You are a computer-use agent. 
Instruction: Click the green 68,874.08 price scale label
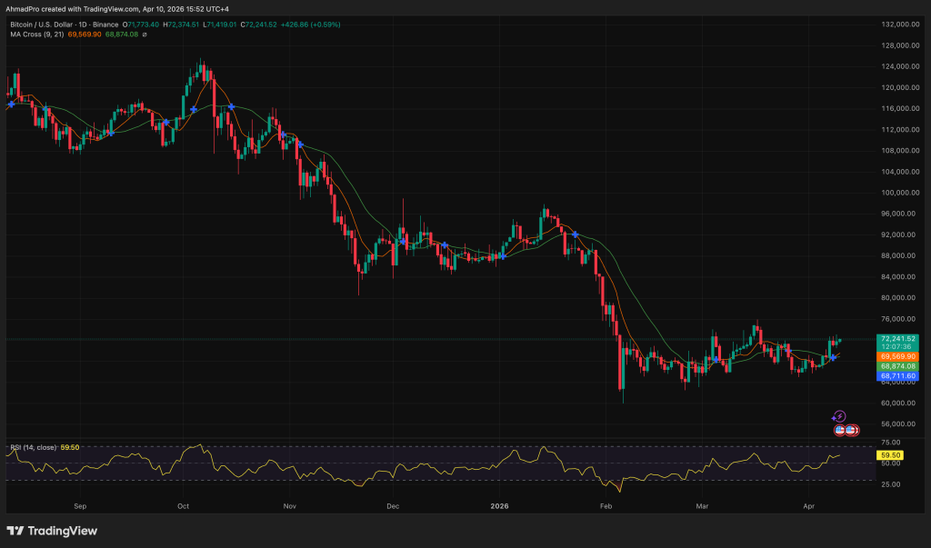tap(897, 366)
